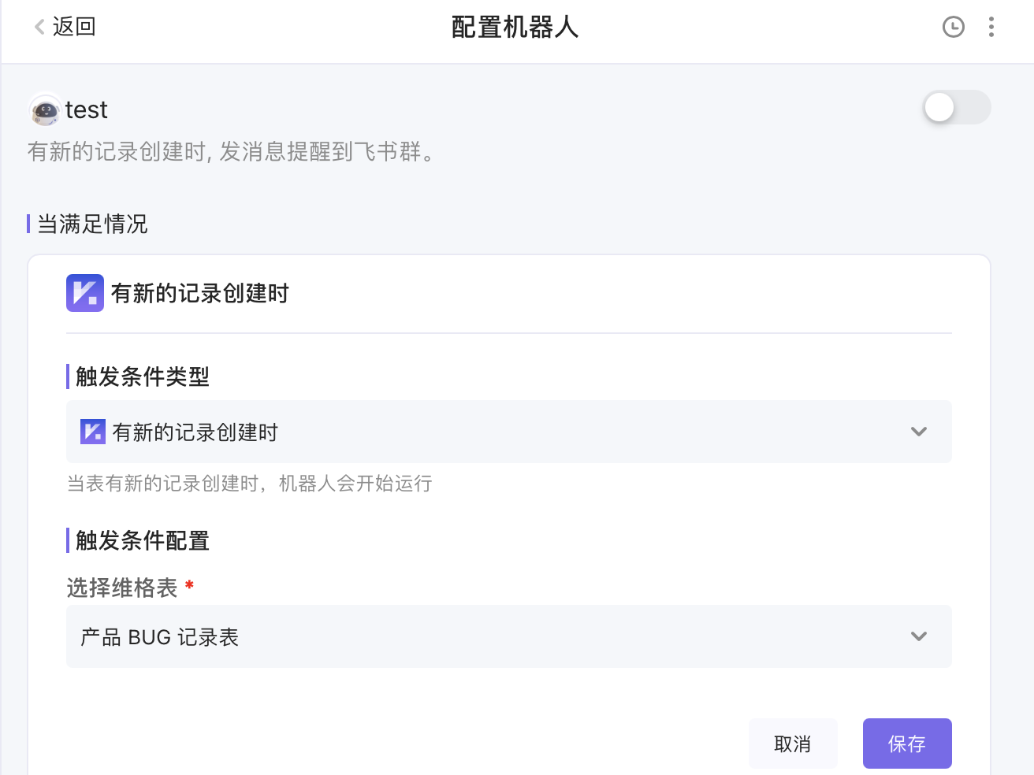The image size is (1034, 775).
Task: Save configuration with 保存 button
Action: (x=907, y=743)
